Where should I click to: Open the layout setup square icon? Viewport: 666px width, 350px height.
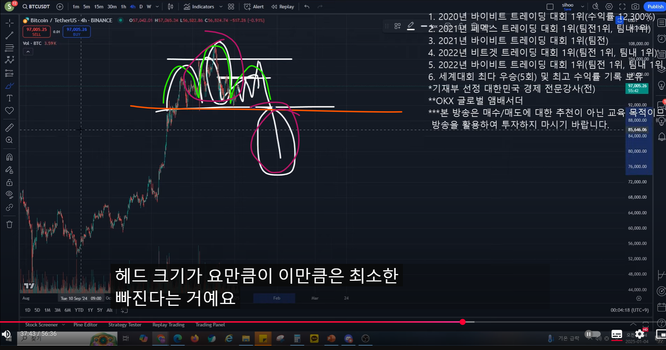click(550, 7)
